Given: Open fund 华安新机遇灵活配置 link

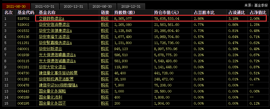Looking at the screenshot, I should click(56, 79).
